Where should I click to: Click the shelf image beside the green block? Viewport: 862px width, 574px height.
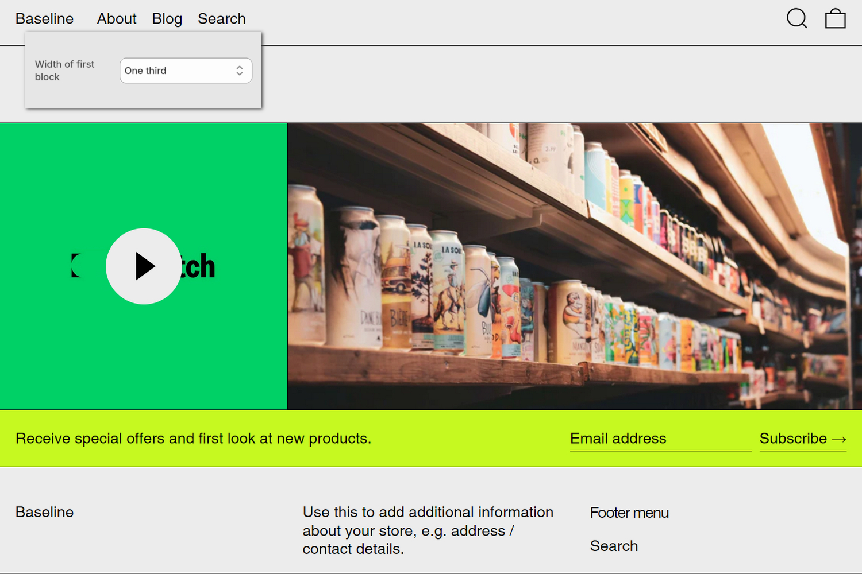pyautogui.click(x=575, y=265)
